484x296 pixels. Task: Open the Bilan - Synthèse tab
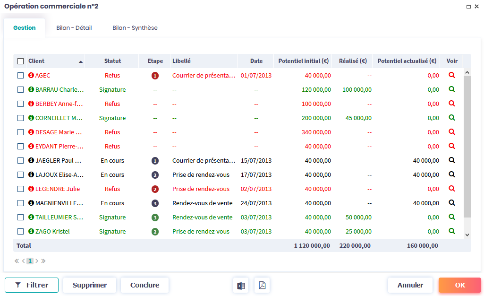click(135, 28)
